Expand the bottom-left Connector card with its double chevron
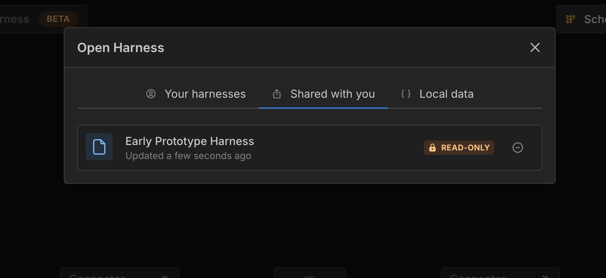606x278 pixels. 165,276
